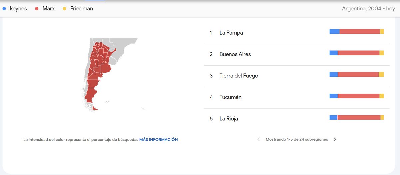Image resolution: width=400 pixels, height=175 pixels.
Task: Click the color intensity explanation text
Action: click(x=81, y=140)
